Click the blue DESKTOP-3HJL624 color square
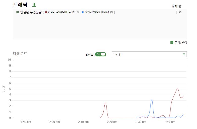Screen dimensions: 197x129 (83, 12)
